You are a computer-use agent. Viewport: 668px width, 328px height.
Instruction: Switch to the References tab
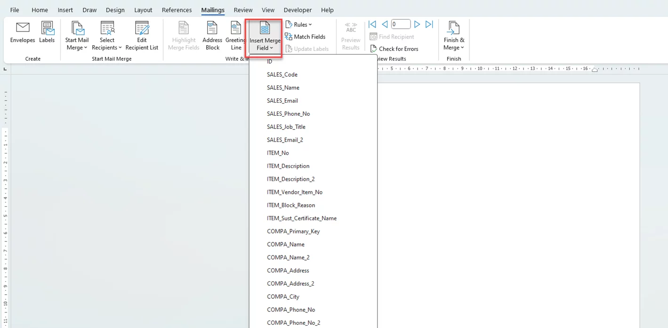pyautogui.click(x=177, y=10)
